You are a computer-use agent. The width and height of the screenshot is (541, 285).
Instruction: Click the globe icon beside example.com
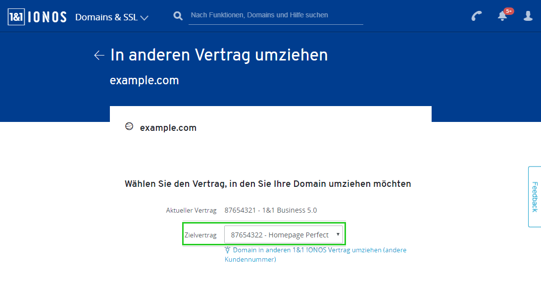129,126
